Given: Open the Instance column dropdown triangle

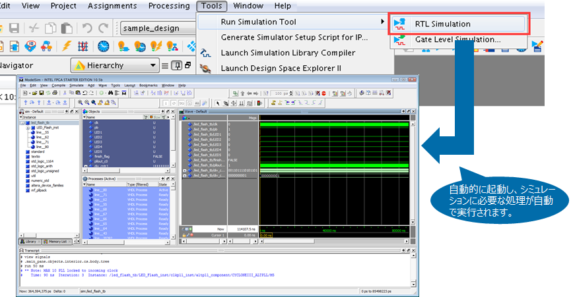Looking at the screenshot, I should point(20,117).
